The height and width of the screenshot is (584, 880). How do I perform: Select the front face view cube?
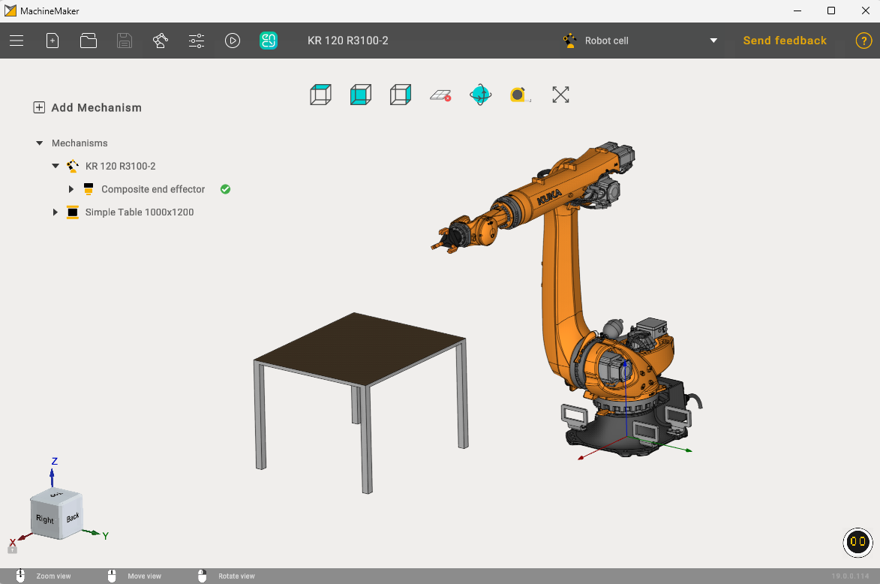(x=361, y=95)
